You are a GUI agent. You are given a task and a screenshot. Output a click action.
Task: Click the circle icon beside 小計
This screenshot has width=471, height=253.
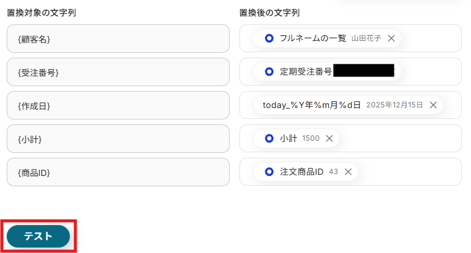(x=269, y=138)
